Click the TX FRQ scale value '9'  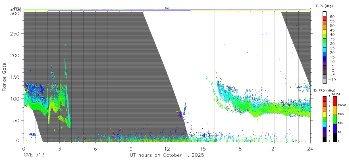(329, 141)
